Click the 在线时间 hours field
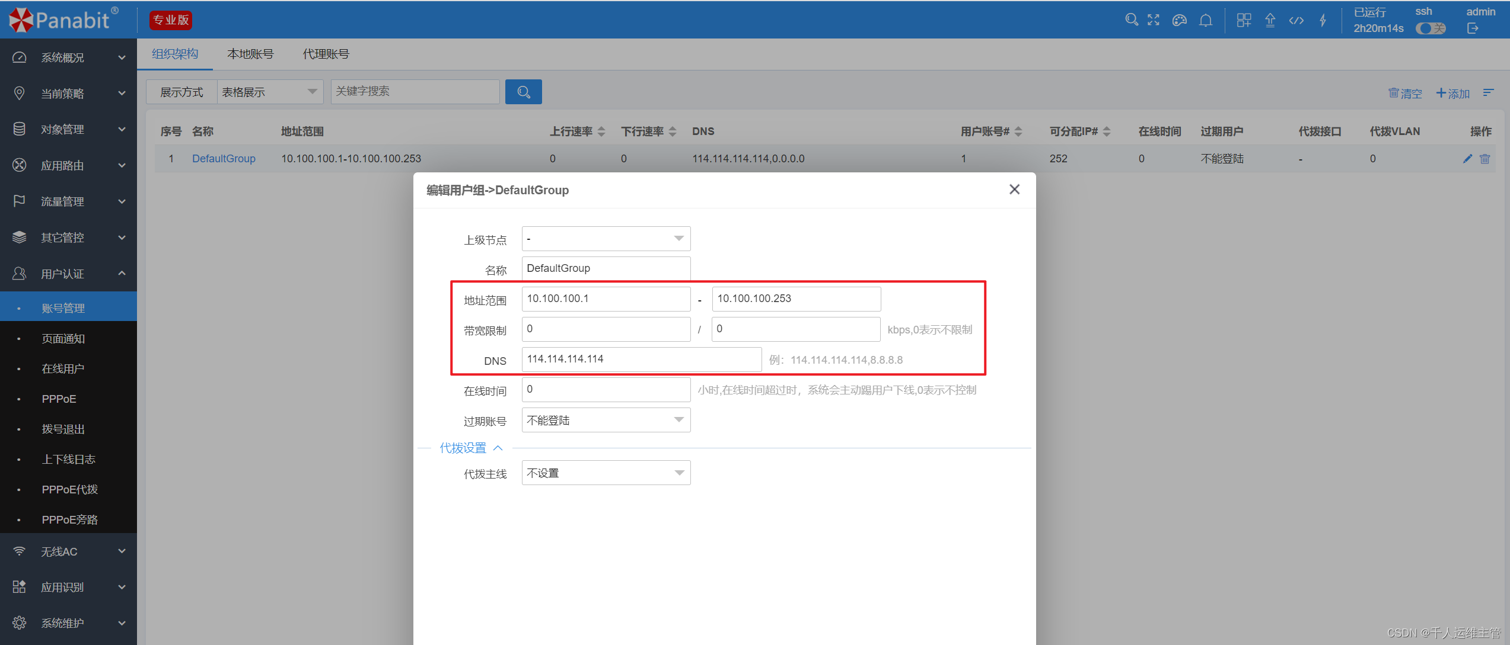 coord(606,389)
